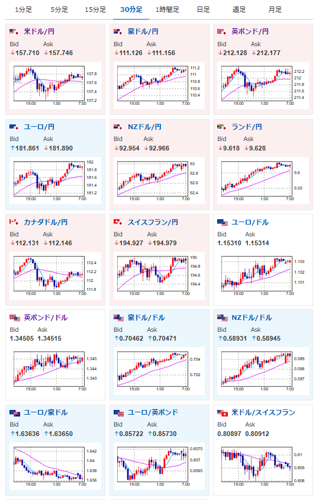Click the UK flag icon beside 英ポンド/円
This screenshot has width=319, height=500.
click(222, 31)
